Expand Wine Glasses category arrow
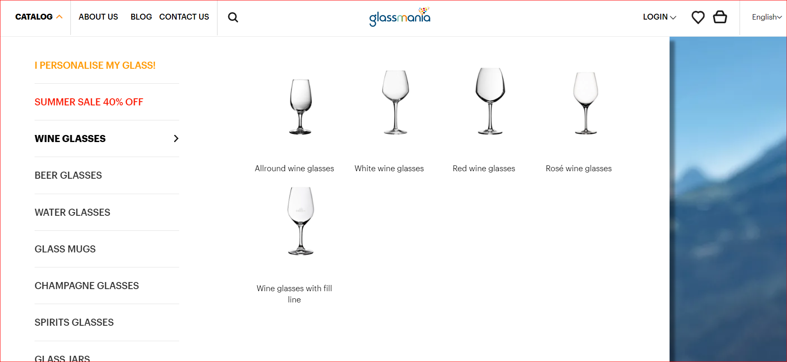 pos(176,139)
